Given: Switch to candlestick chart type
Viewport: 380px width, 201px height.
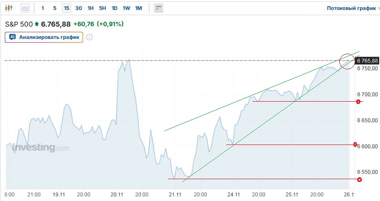Looking at the screenshot, I should (x=11, y=8).
